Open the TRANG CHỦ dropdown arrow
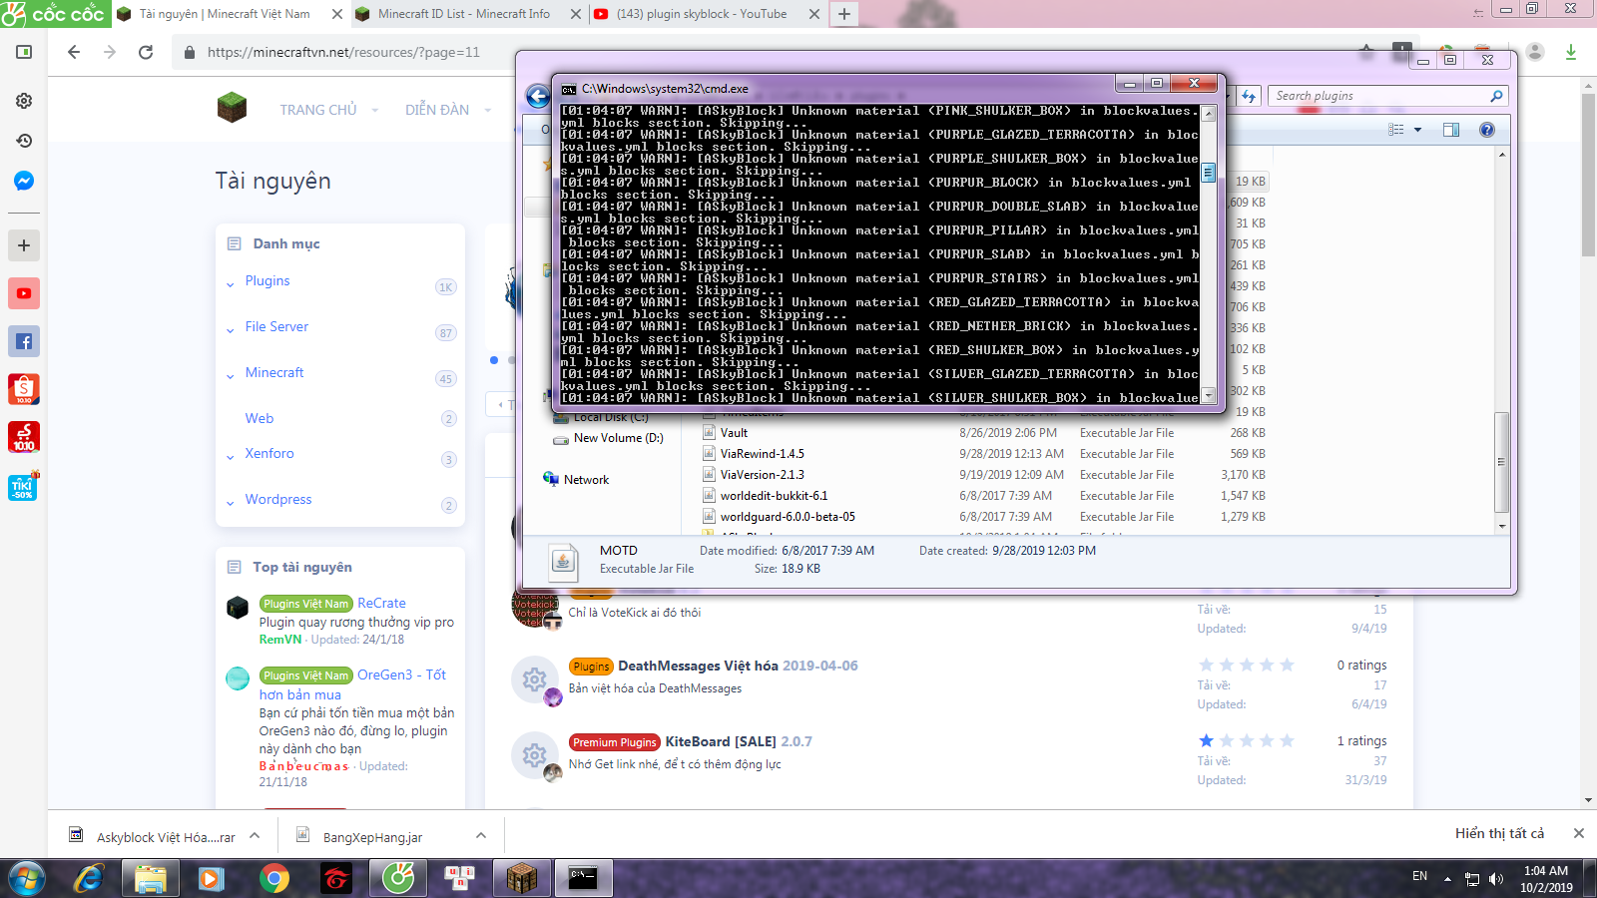1597x898 pixels. point(375,111)
